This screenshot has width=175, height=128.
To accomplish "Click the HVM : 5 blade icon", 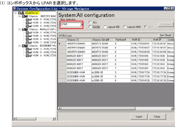I will 31,52.
